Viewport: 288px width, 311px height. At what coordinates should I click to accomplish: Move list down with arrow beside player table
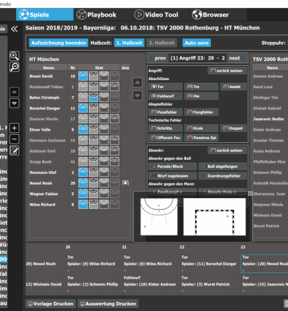(137, 96)
